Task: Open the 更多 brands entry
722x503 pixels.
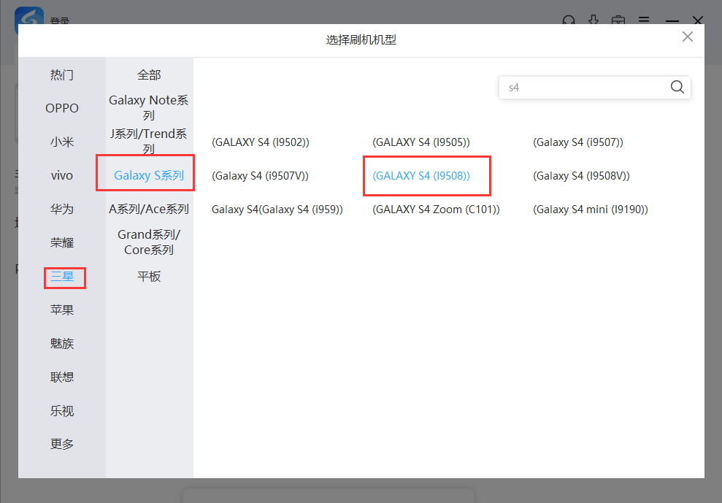Action: [62, 444]
